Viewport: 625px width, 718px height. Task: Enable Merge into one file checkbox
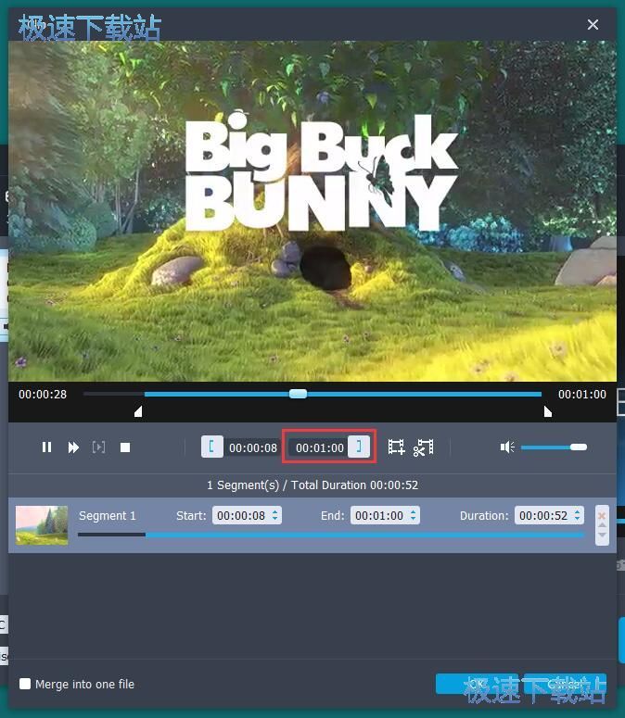[x=25, y=684]
